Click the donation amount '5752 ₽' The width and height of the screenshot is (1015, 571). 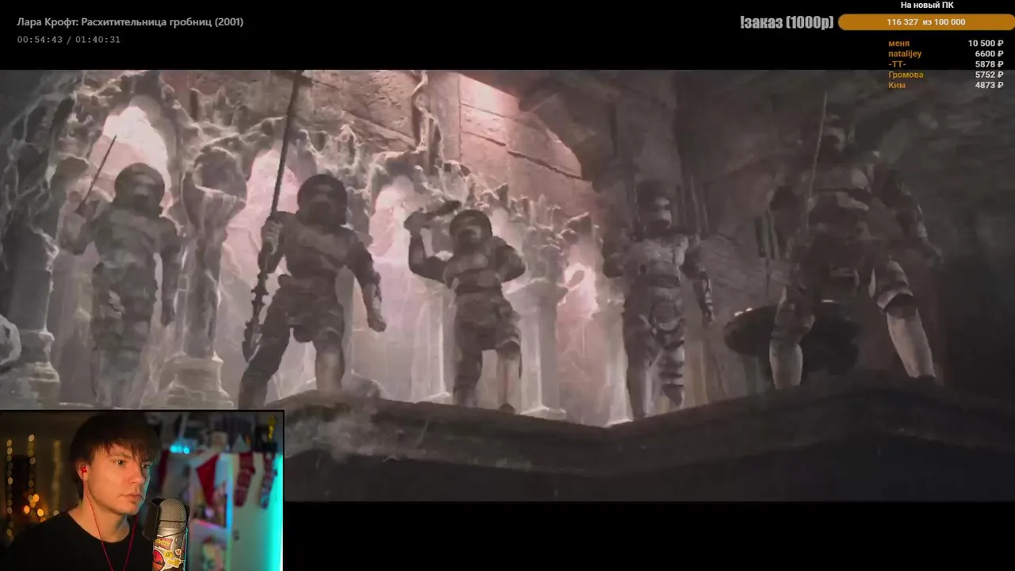(x=989, y=75)
